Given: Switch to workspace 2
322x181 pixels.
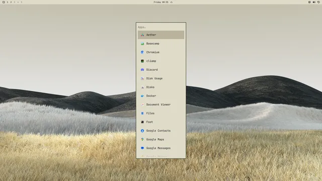Looking at the screenshot, I should 11,2.
